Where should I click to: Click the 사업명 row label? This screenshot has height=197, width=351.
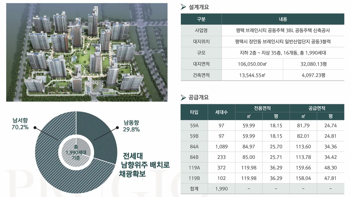coord(201,30)
